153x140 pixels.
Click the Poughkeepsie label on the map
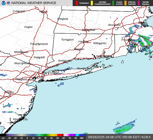[x=39, y=44]
